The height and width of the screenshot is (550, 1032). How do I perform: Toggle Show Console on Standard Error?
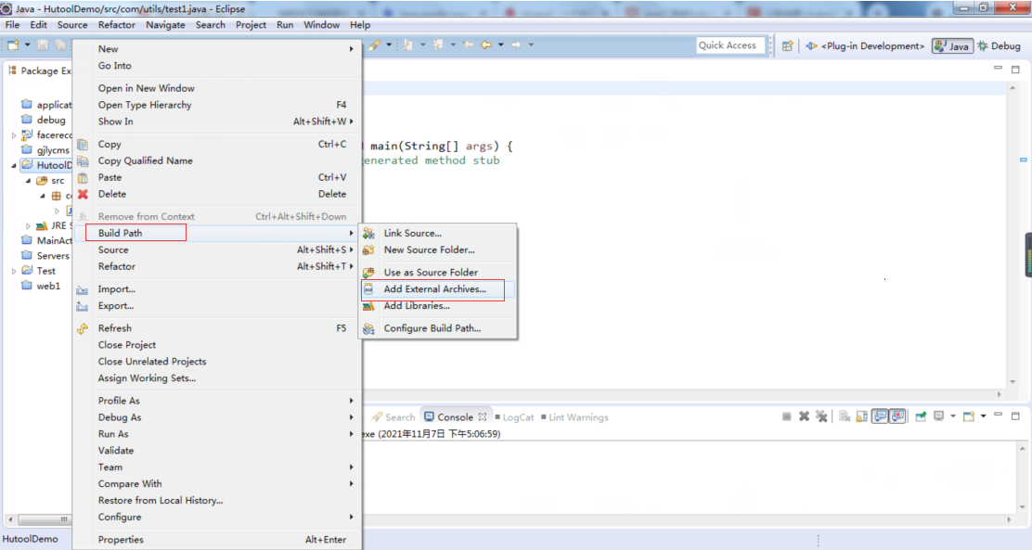pos(897,416)
